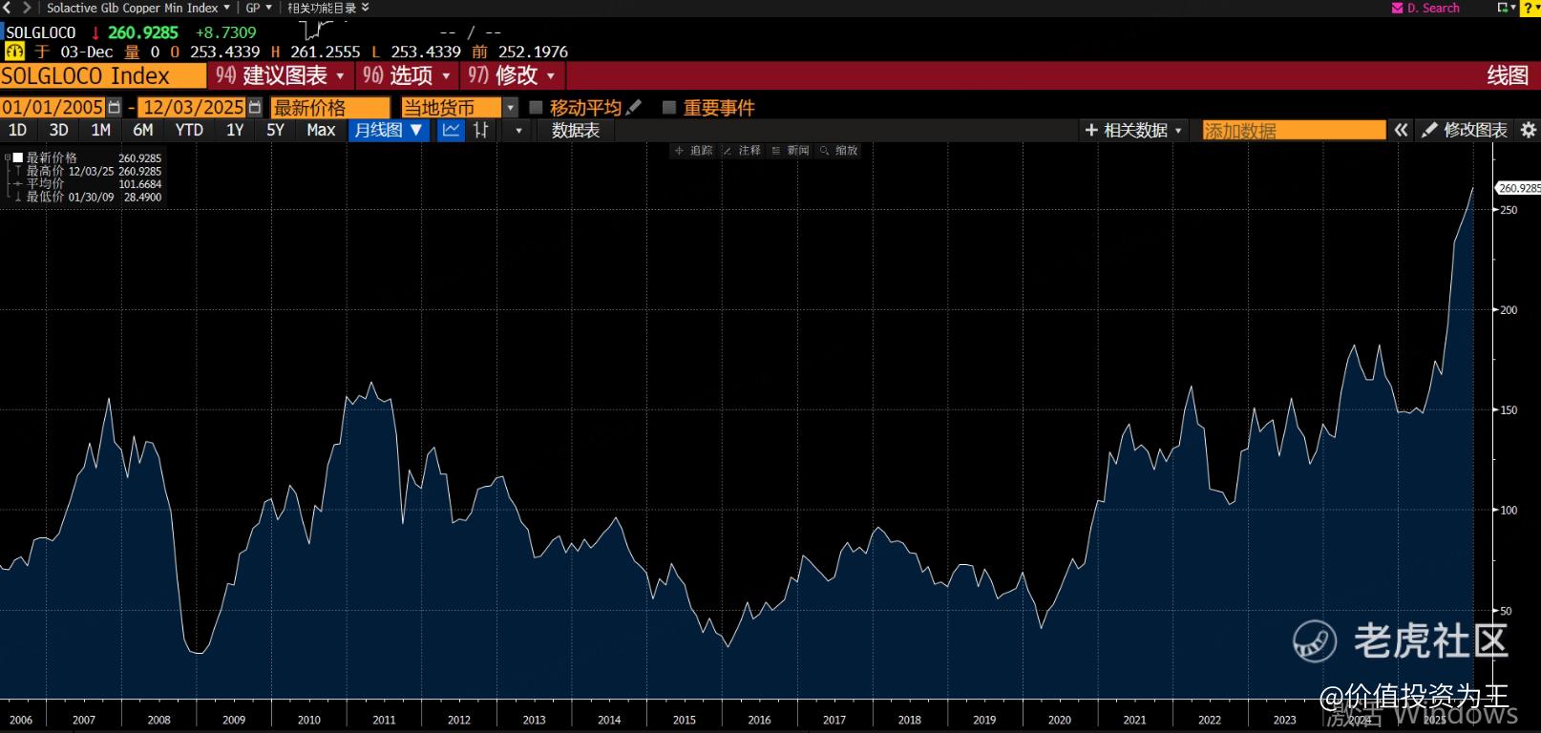Select the Max time range
Screen dimensions: 1541x733
coord(321,130)
